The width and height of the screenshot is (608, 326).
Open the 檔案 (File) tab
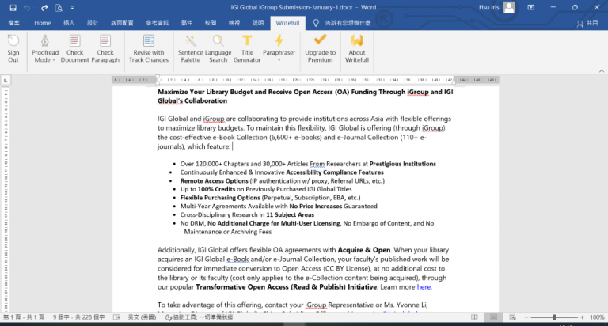pyautogui.click(x=13, y=23)
